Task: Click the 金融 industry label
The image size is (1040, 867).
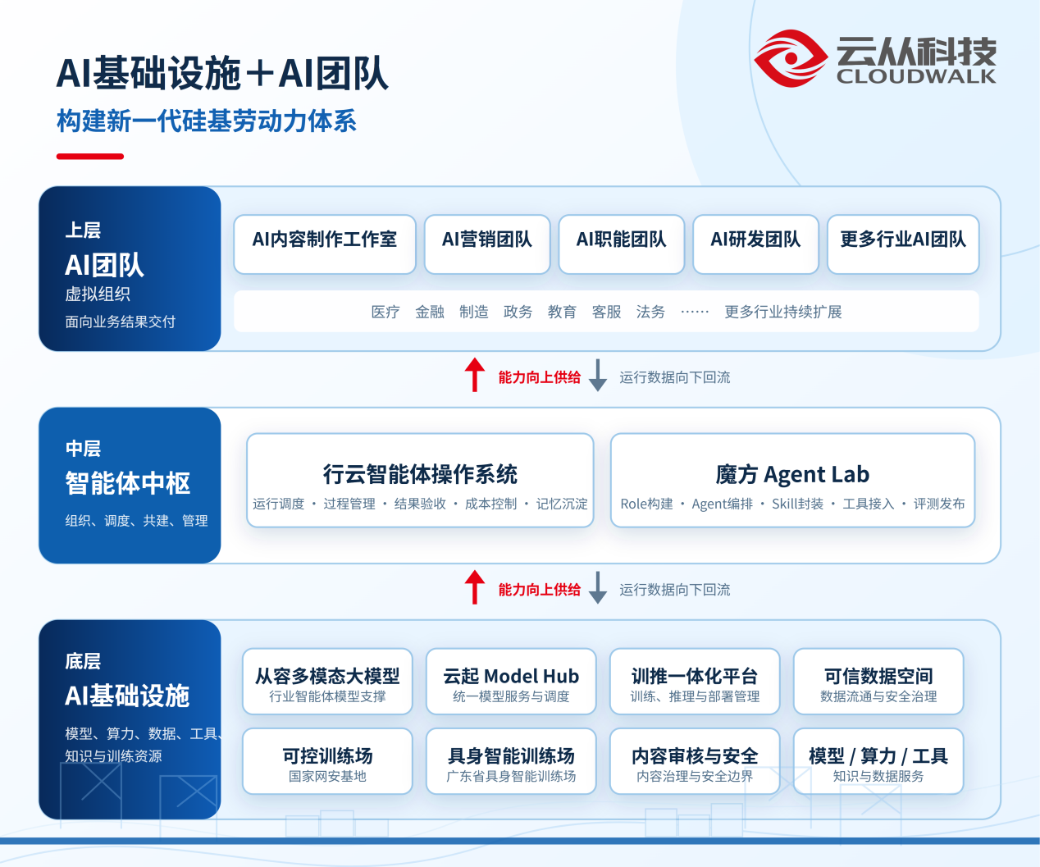Action: coord(429,312)
